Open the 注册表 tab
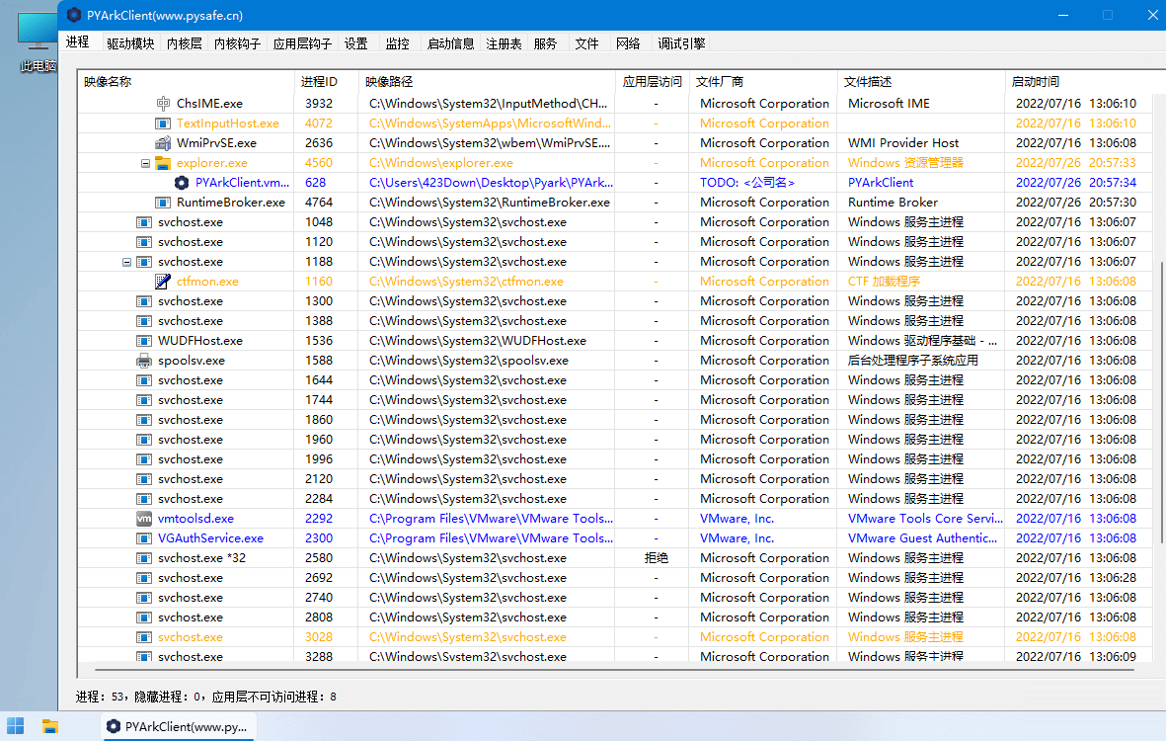The width and height of the screenshot is (1166, 741). 504,43
